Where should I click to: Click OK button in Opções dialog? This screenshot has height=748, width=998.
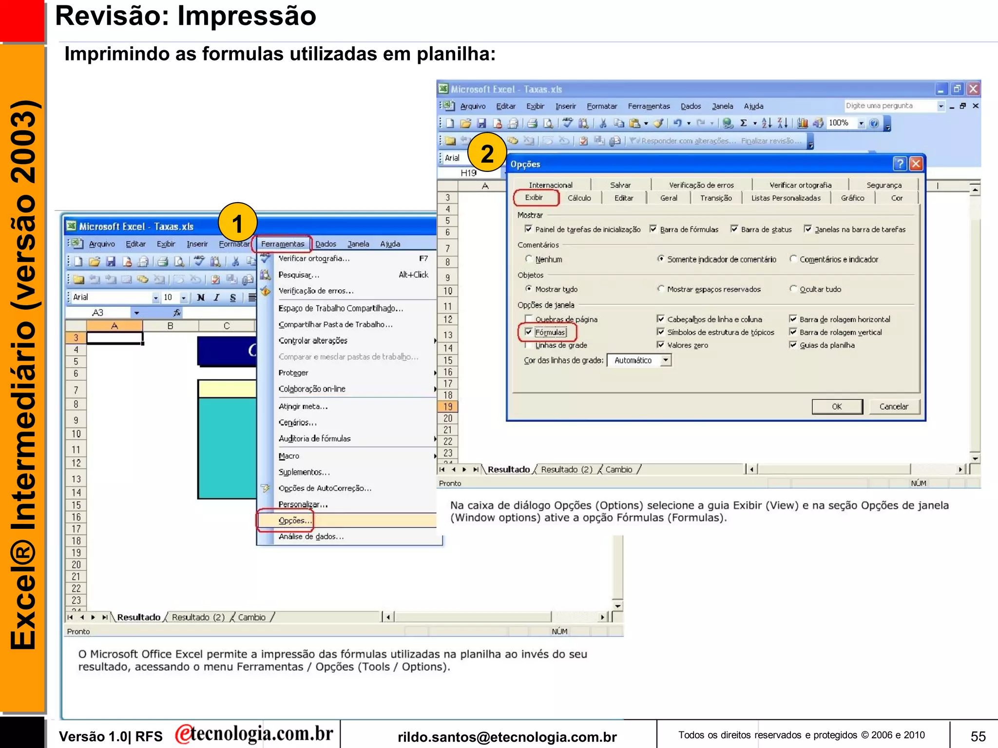[x=837, y=406]
